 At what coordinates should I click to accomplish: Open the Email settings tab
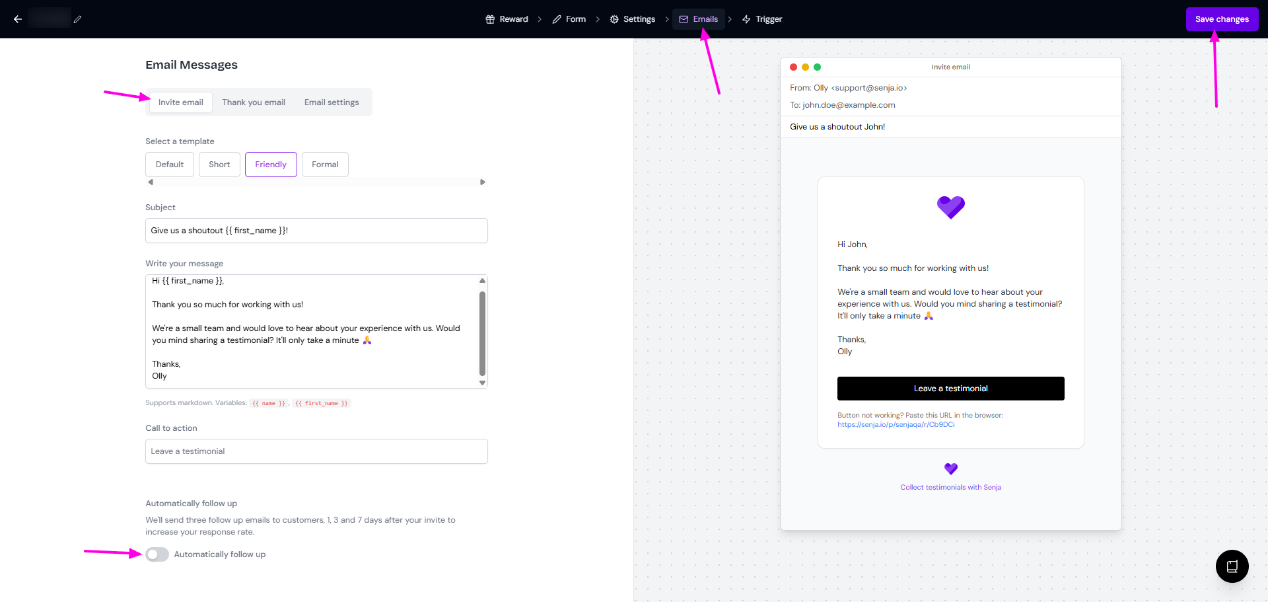tap(332, 102)
